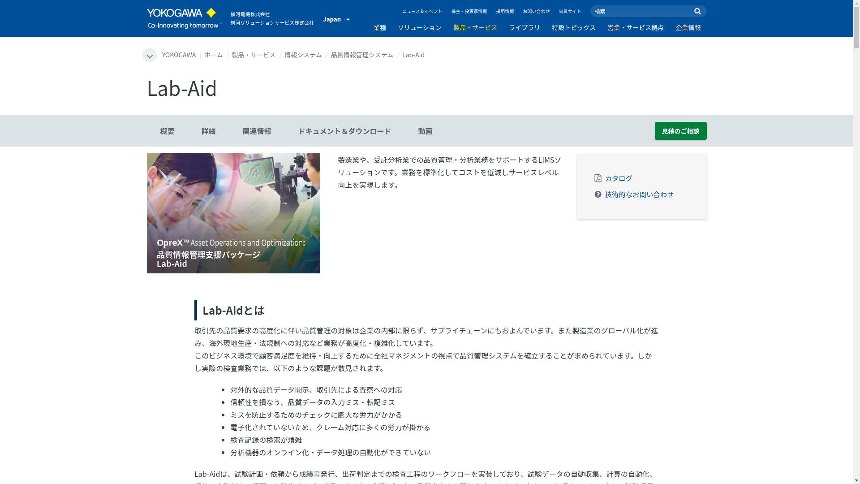Open the 企業情報 menu
Screen dimensions: 860x484
(x=688, y=28)
